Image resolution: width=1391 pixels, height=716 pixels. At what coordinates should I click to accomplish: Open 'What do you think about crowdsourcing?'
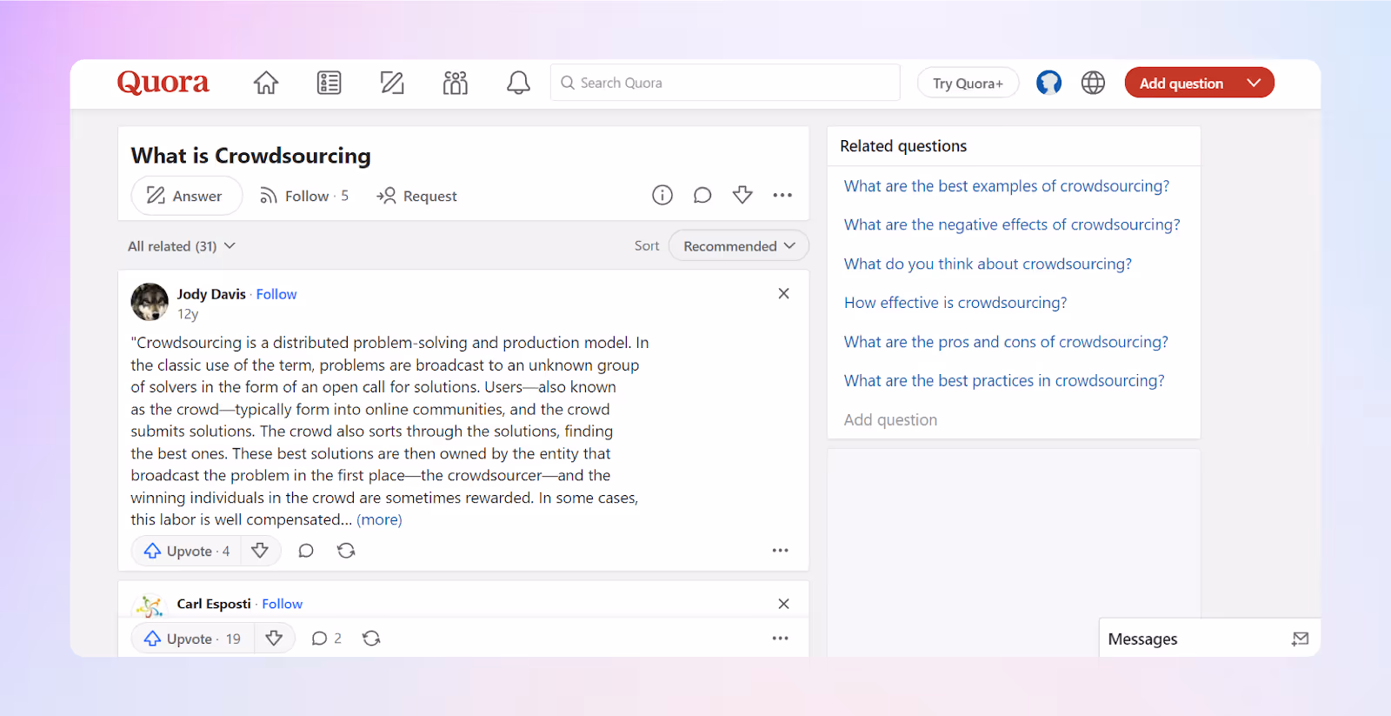988,264
